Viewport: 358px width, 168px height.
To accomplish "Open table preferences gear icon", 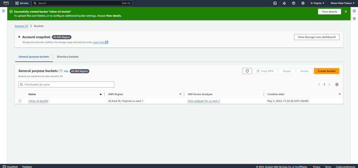I will coord(337,85).
